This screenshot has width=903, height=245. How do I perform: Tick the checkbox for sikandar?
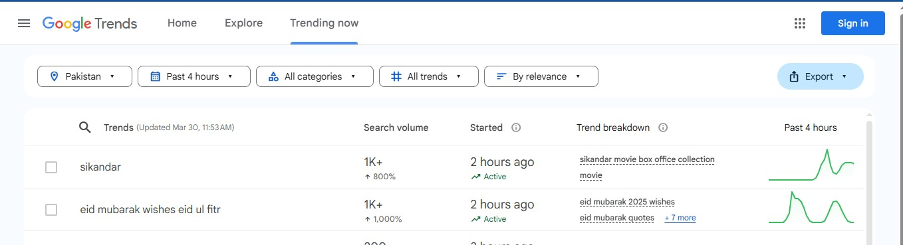[51, 167]
